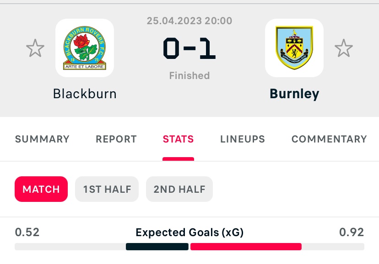Screen dimensions: 379x264
Task: Click the Blackburn team name
Action: 85,94
